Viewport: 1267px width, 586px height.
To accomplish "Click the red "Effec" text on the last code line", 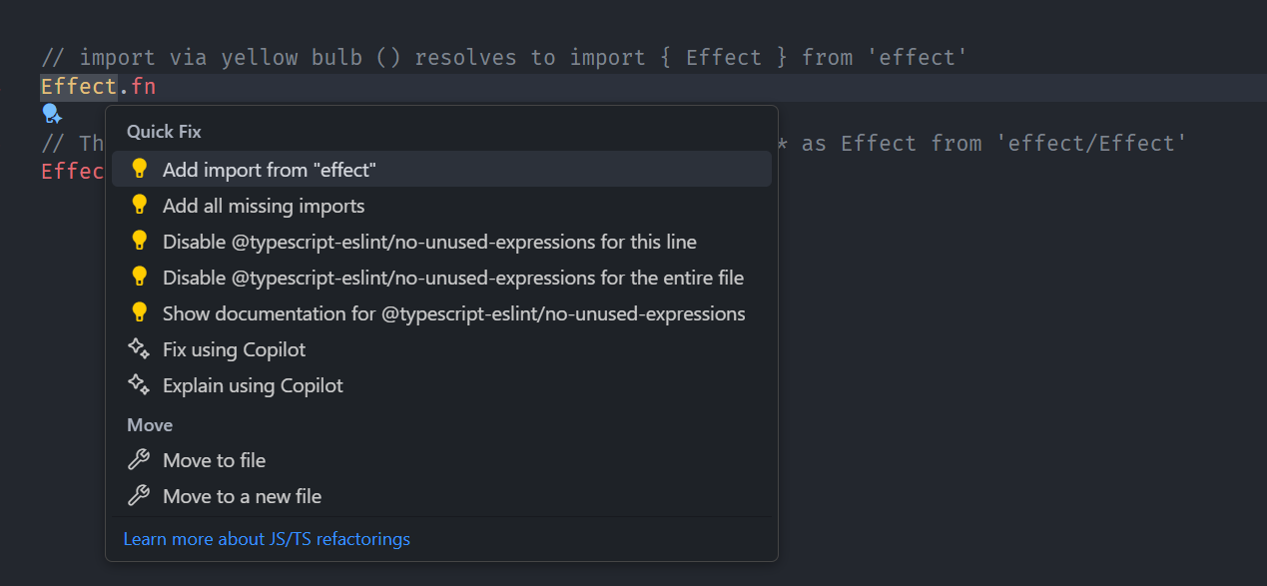I will pyautogui.click(x=72, y=171).
